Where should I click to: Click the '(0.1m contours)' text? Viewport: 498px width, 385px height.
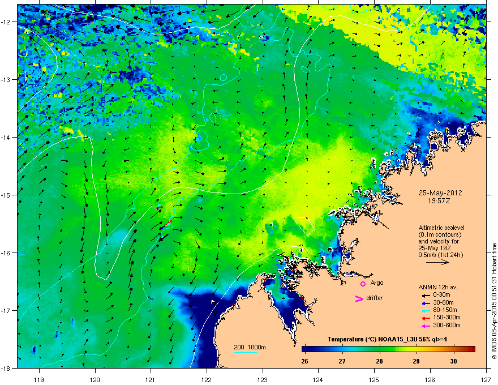tap(440, 235)
